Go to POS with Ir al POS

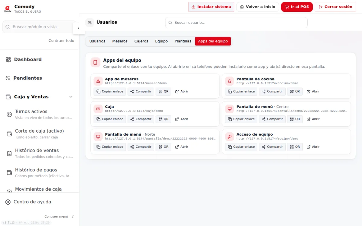coord(297,7)
